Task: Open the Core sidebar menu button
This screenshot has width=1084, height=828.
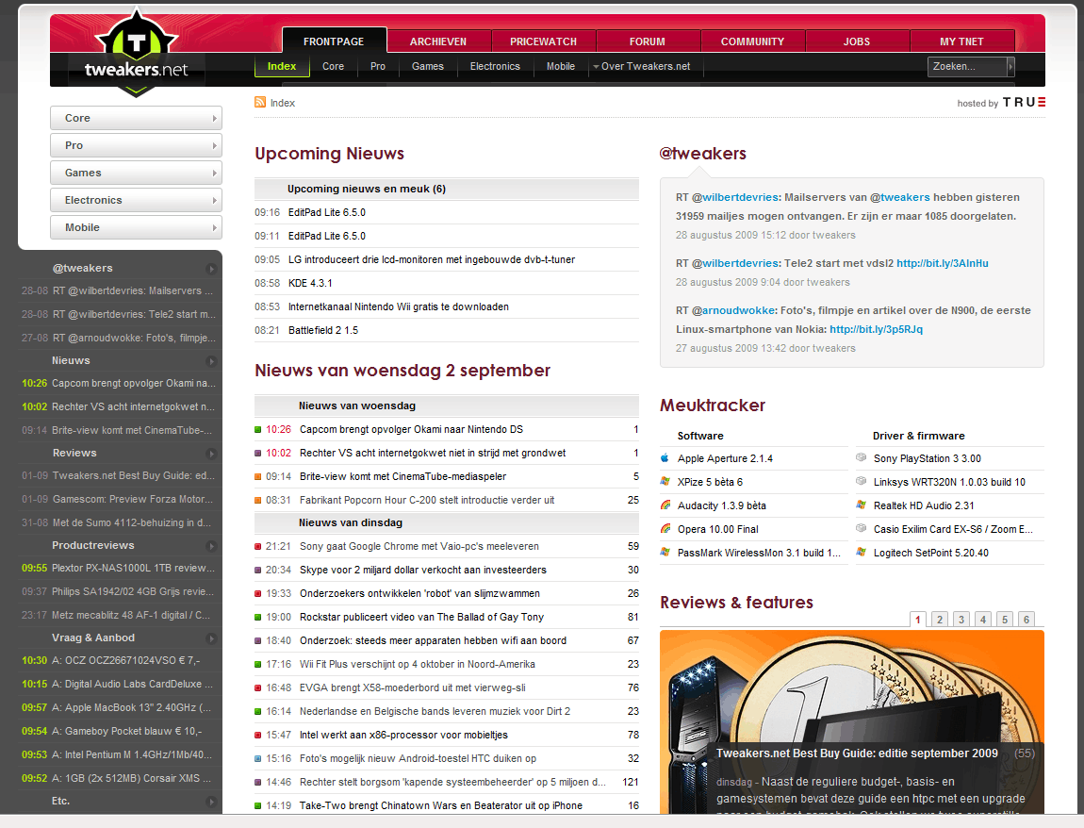Action: (x=136, y=118)
